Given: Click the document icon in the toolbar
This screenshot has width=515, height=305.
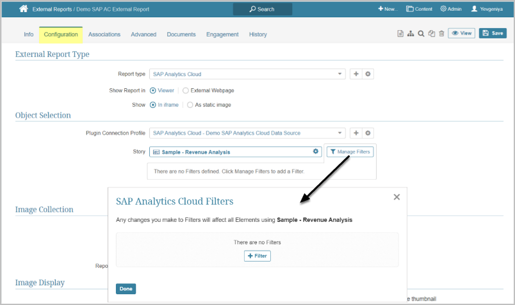Looking at the screenshot, I should click(x=400, y=34).
